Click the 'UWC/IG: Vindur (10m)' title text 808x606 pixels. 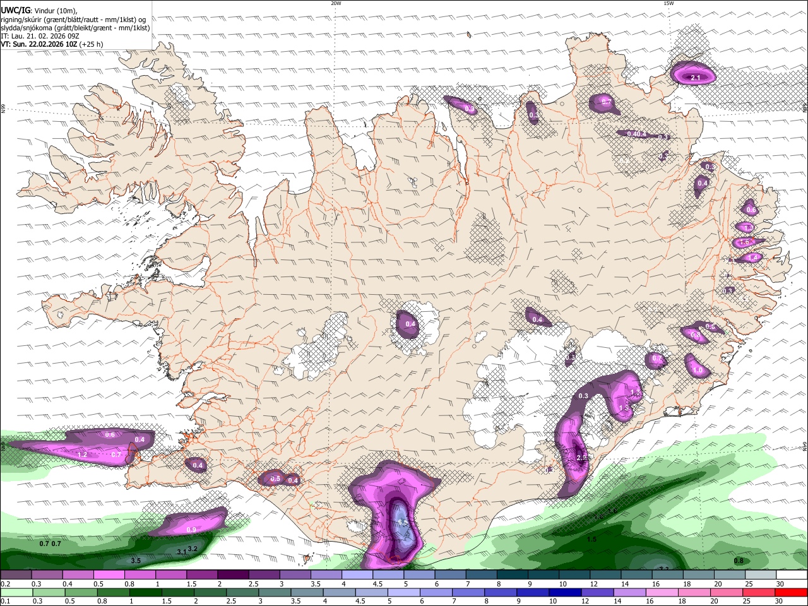pyautogui.click(x=39, y=10)
